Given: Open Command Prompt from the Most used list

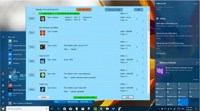Looking at the screenshot, I should (x=17, y=50).
